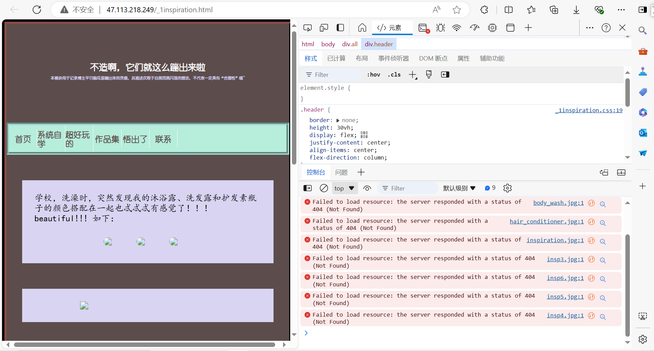The width and height of the screenshot is (654, 351).
Task: Switch to the 问题 tab
Action: 341,172
